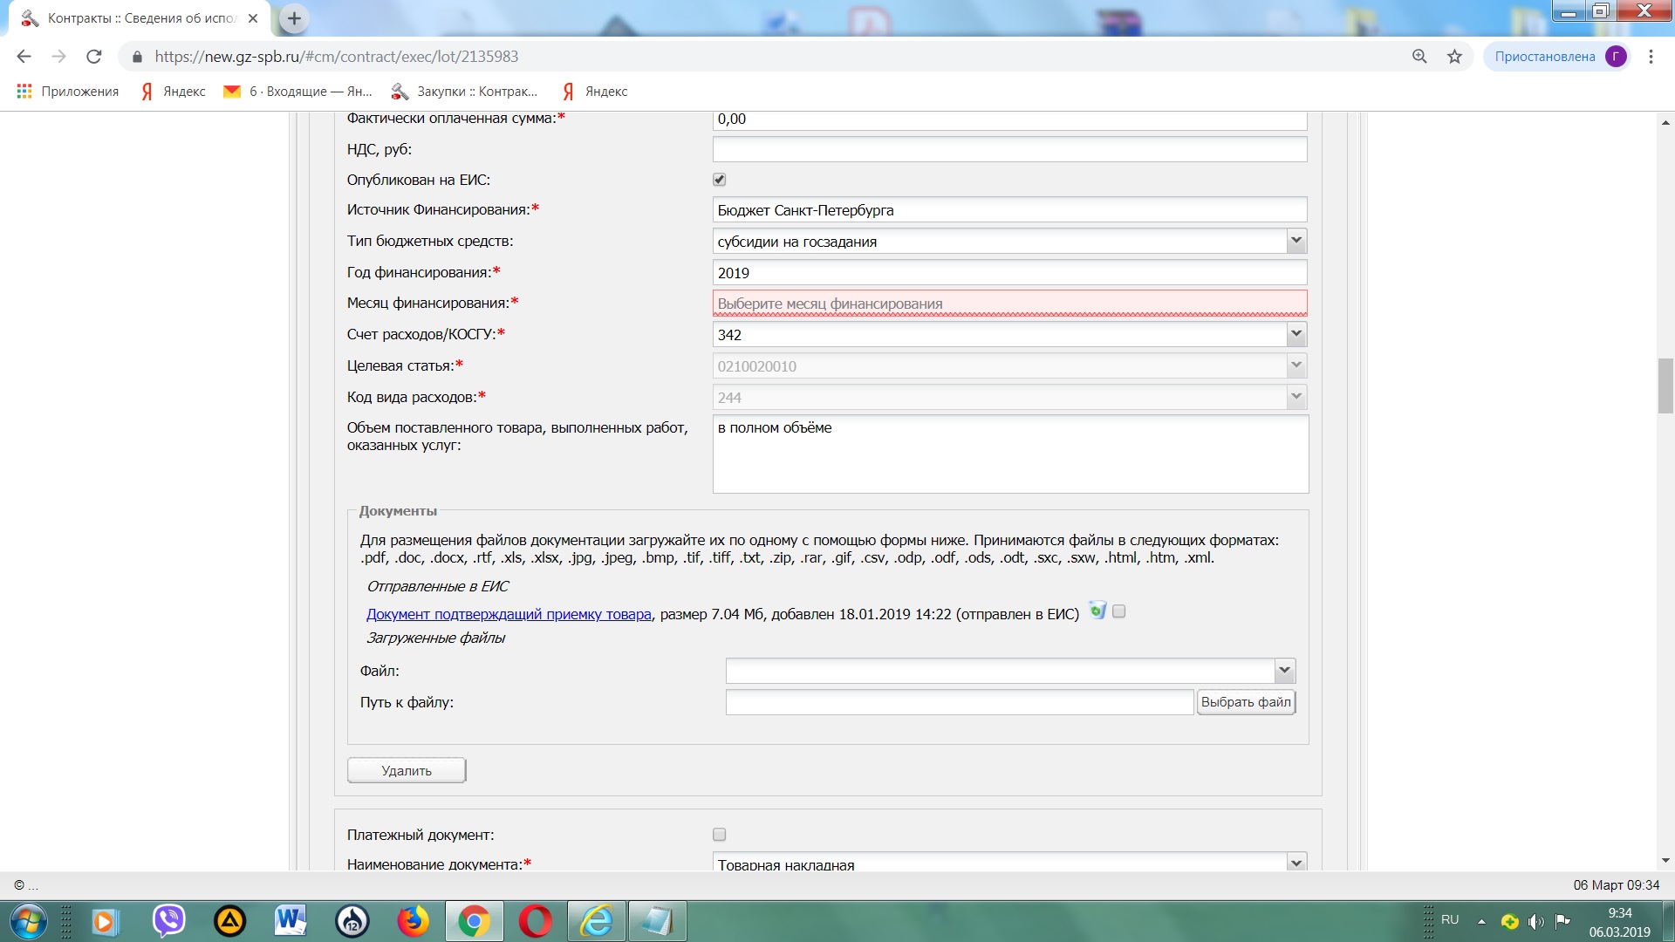Tick checkbox next to sent document

(1119, 611)
